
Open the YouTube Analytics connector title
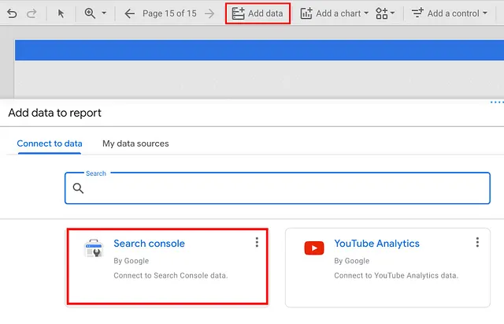coord(376,244)
